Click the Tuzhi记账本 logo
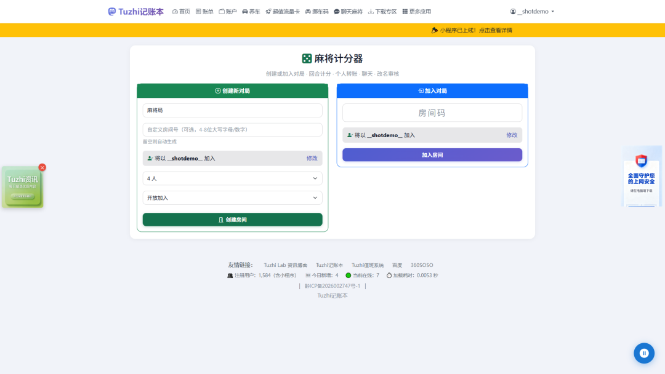This screenshot has width=665, height=374. coord(135,12)
